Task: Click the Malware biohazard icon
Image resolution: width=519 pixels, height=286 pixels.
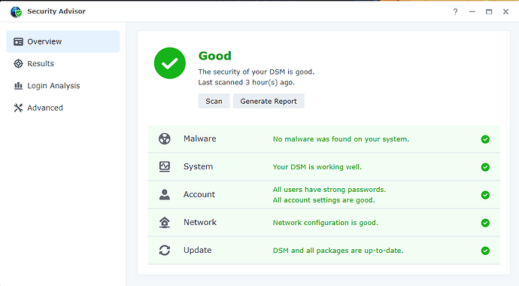Action: coord(165,138)
